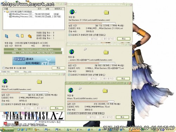This screenshot has height=132, width=176.
Task: Click the 98% total transfer progress bar
Action: pos(33,53)
